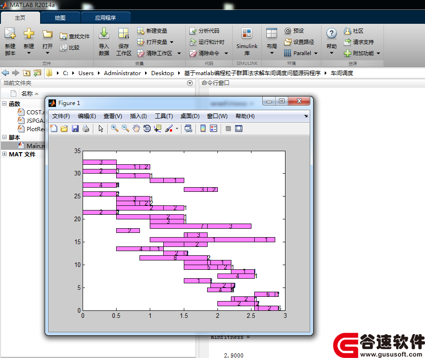Viewport: 425px width, 358px height.
Task: Click 比较 (Compare) in ribbon
Action: click(x=70, y=48)
